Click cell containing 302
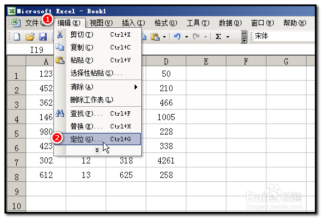This screenshot has height=218, width=321. pos(46,160)
